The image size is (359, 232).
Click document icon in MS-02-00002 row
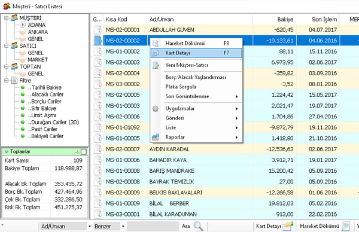98,41
